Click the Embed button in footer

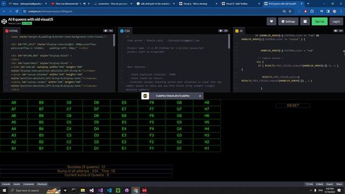(x=320, y=184)
